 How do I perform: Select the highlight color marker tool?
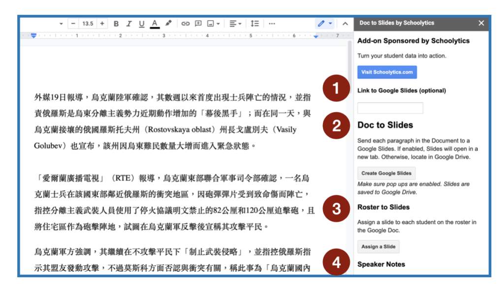(168, 24)
